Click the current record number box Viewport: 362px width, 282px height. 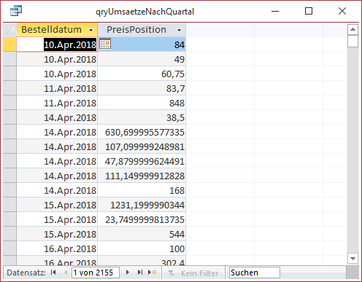[x=96, y=273]
